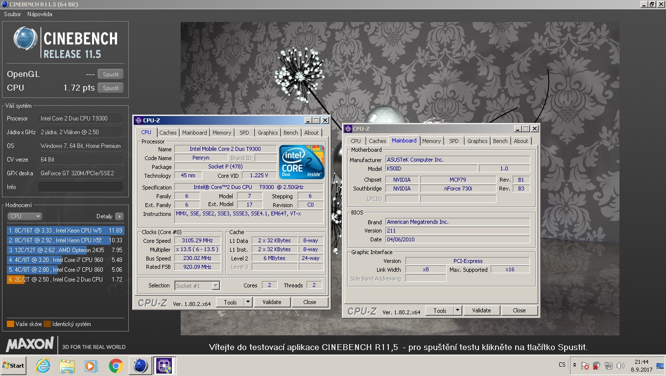Open the network tray icon
The height and width of the screenshot is (376, 666).
pyautogui.click(x=609, y=366)
